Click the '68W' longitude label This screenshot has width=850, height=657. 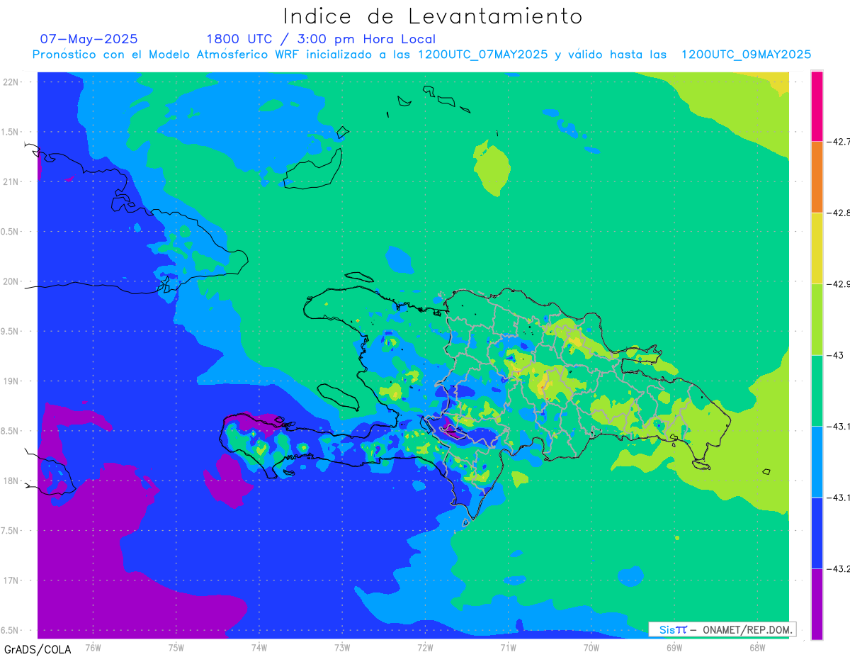click(756, 647)
